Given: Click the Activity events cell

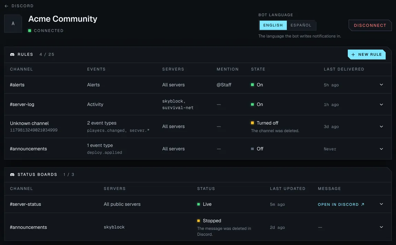Looking at the screenshot, I should 95,105.
